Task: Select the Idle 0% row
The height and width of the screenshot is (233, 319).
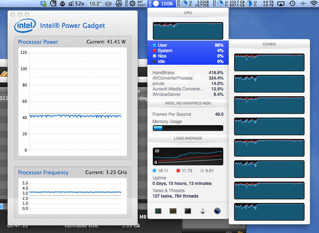Action: click(x=188, y=62)
